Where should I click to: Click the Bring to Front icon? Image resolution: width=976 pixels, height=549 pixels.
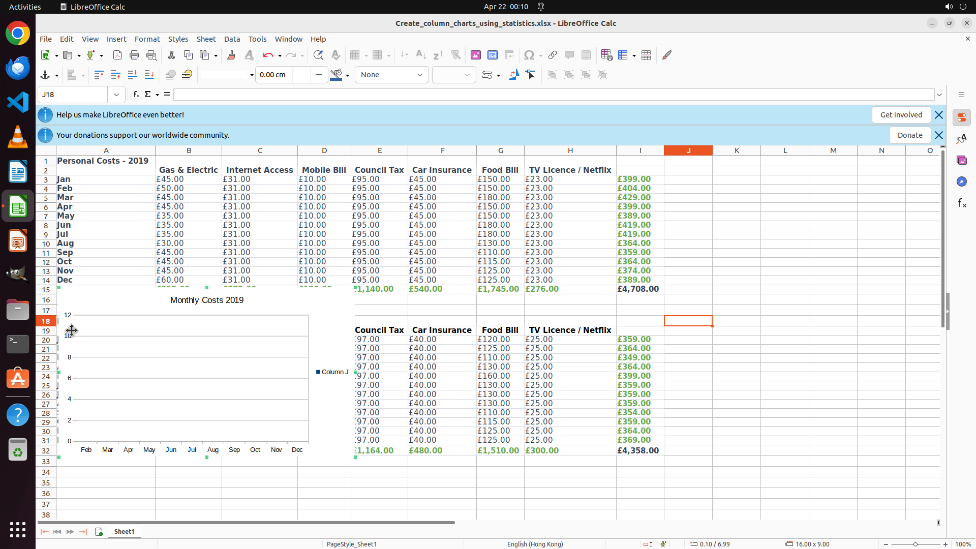99,75
